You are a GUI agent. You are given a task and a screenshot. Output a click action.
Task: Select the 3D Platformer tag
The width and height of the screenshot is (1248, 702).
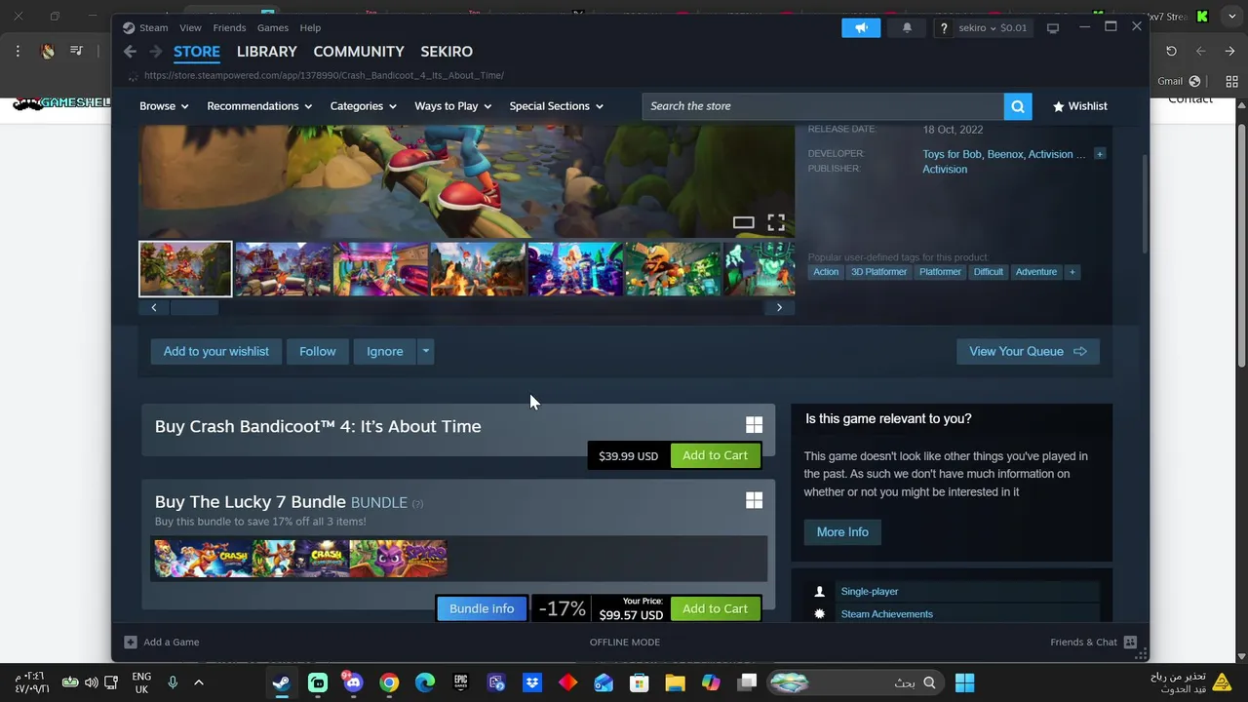pyautogui.click(x=878, y=272)
